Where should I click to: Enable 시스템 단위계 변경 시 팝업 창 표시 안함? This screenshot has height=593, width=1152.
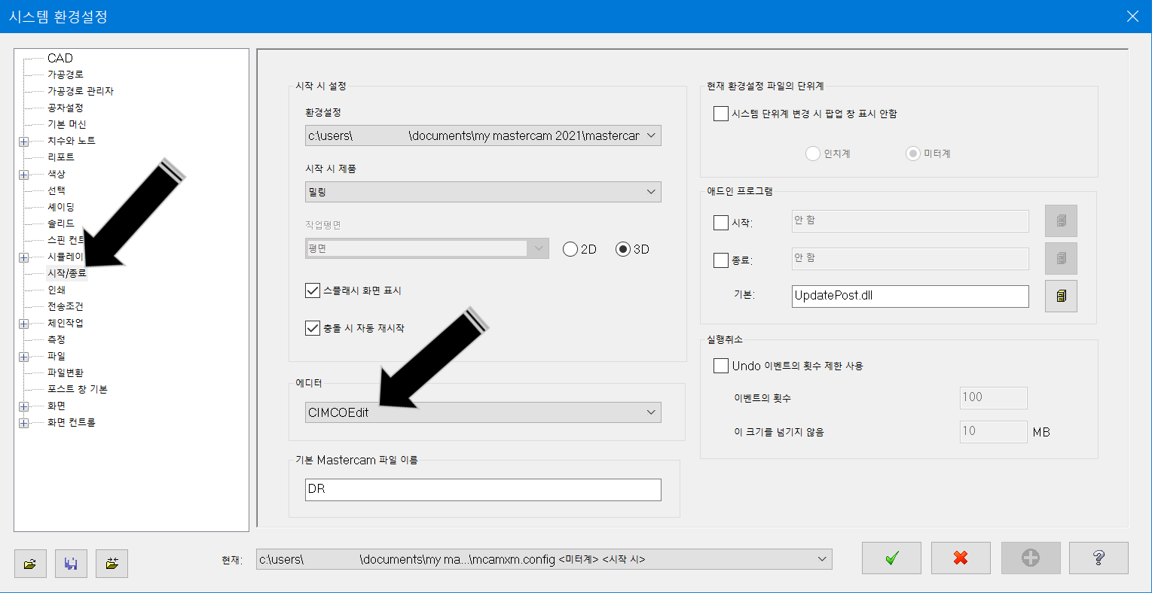[x=721, y=114]
